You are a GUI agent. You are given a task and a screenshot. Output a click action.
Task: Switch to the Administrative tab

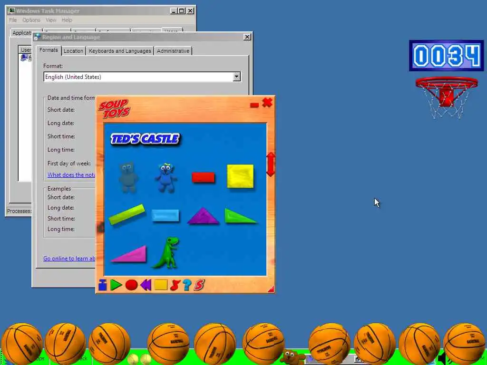pos(173,51)
